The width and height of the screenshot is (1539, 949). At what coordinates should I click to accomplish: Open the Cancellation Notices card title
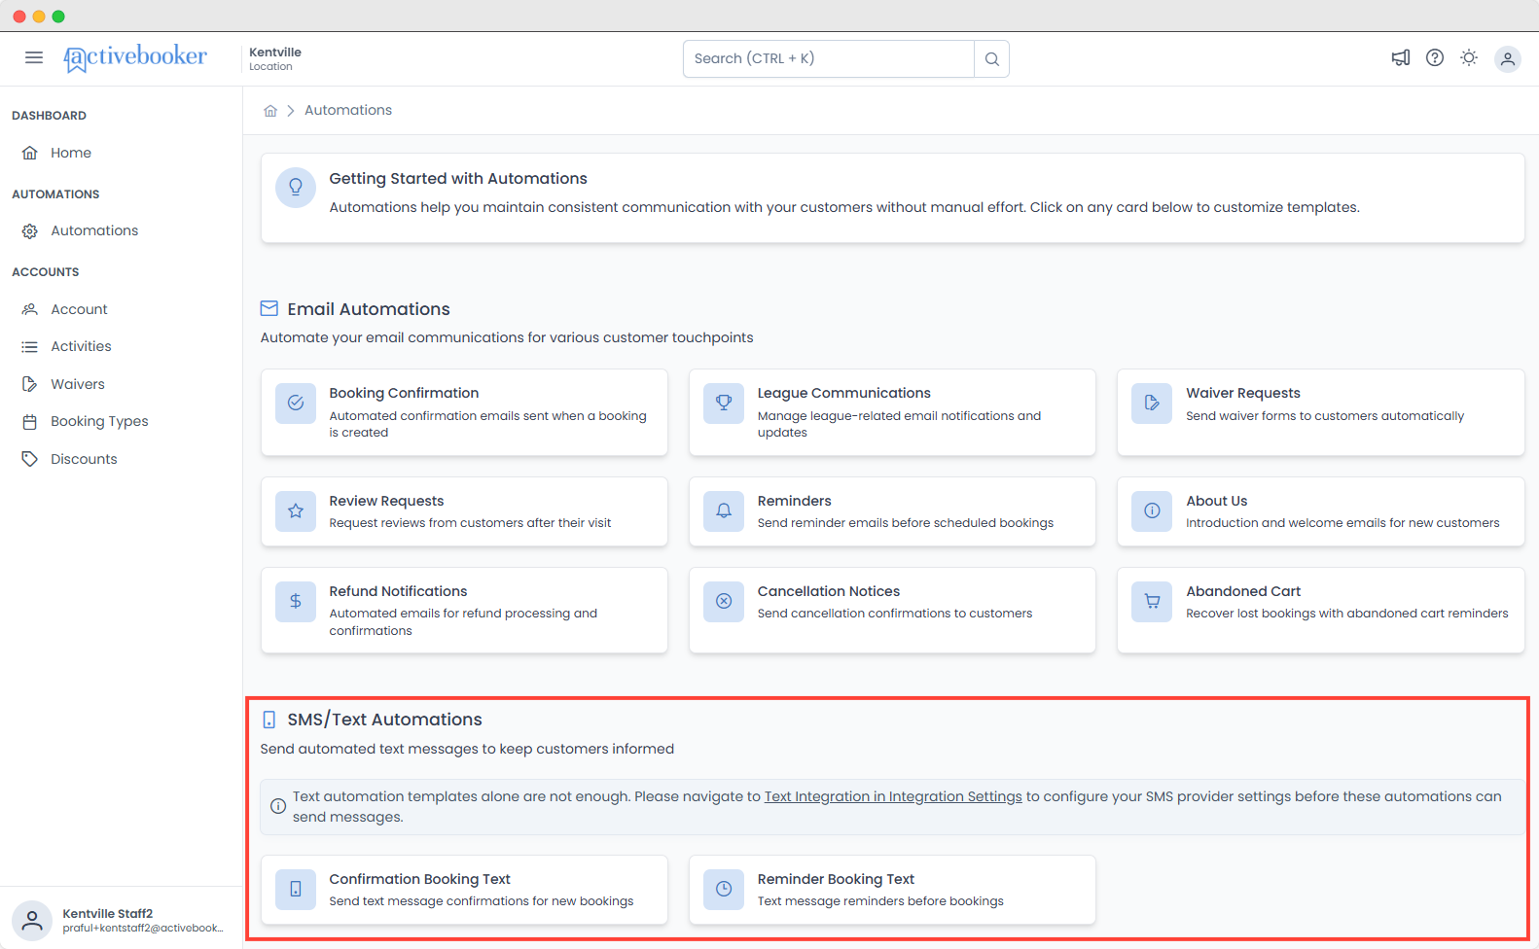829,591
